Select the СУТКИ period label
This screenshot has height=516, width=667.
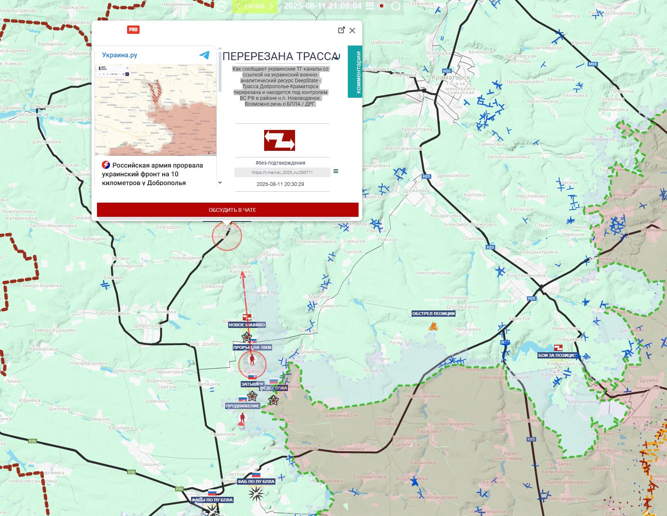255,6
